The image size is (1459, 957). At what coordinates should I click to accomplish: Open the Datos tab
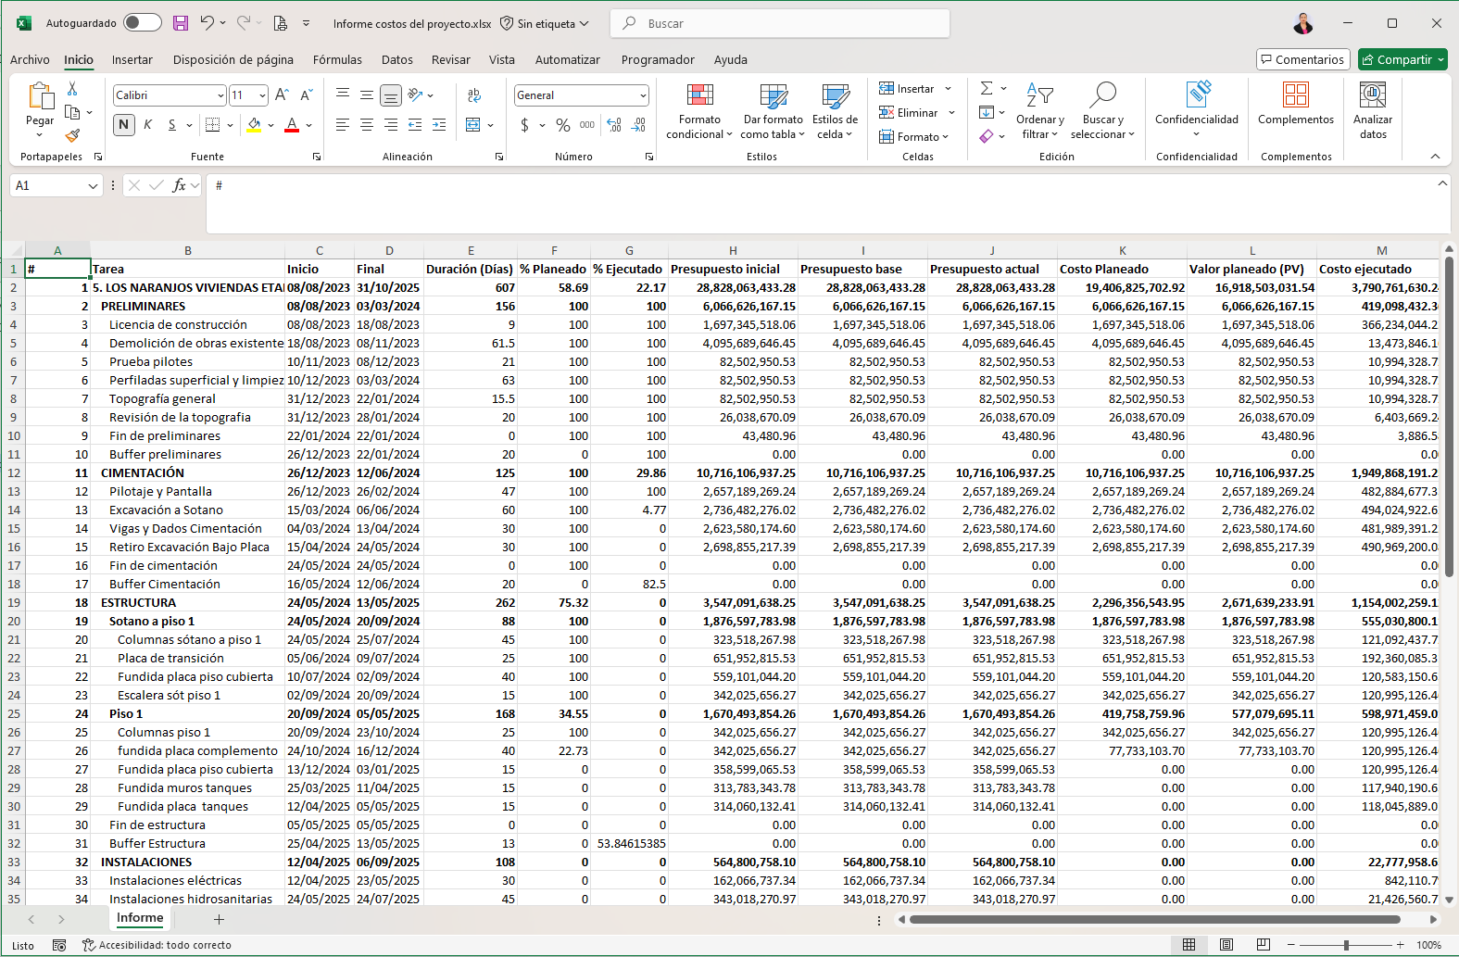click(397, 59)
